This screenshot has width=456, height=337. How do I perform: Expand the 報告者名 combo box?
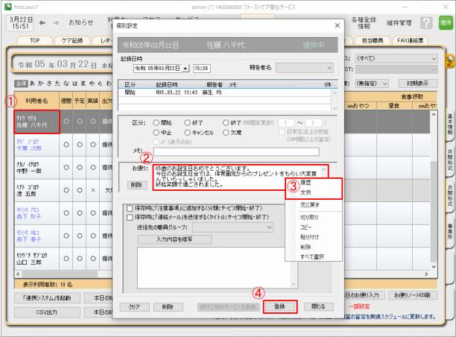[x=329, y=68]
